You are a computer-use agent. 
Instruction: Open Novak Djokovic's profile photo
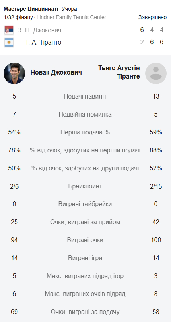coord(14,73)
